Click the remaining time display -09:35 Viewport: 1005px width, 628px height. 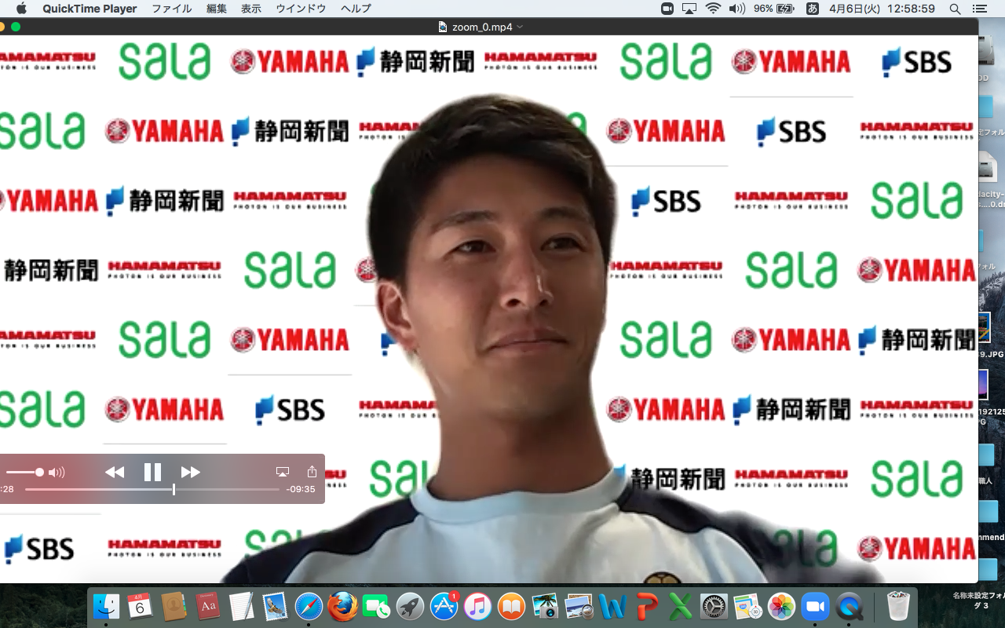(x=301, y=489)
